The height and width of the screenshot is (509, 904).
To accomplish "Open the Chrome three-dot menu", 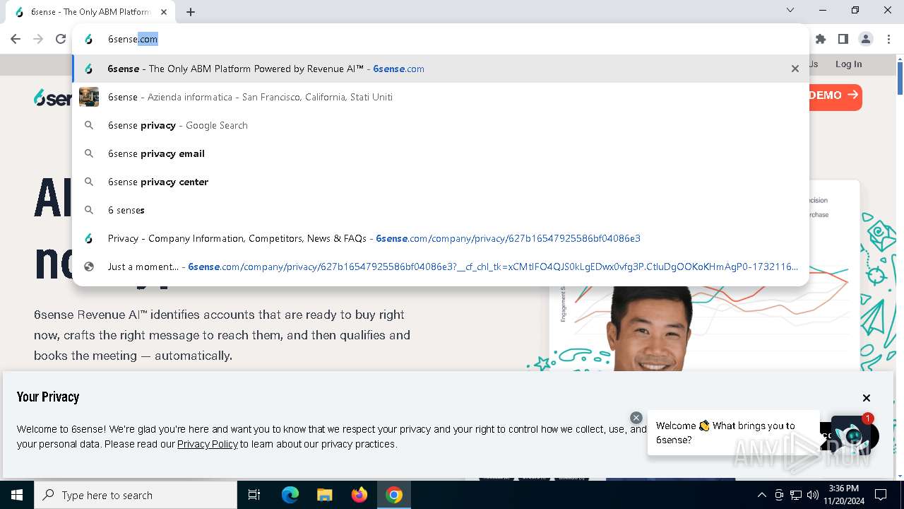I will coord(888,39).
